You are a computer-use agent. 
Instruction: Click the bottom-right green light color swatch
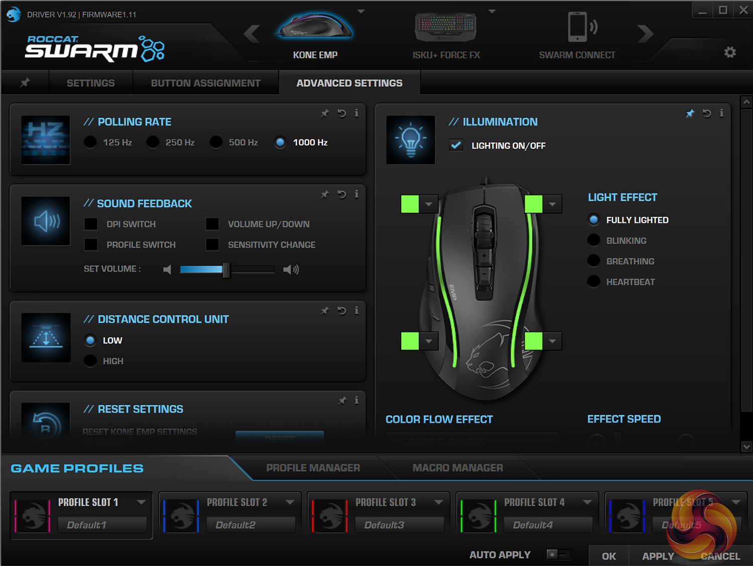pos(533,341)
